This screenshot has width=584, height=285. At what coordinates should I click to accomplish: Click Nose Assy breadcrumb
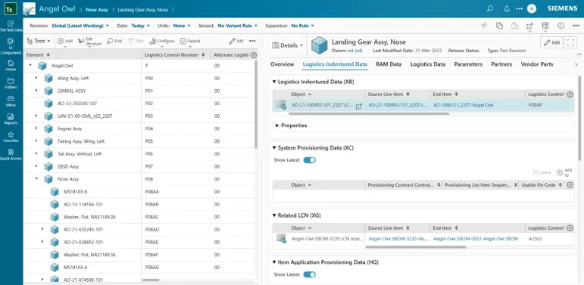(x=97, y=10)
